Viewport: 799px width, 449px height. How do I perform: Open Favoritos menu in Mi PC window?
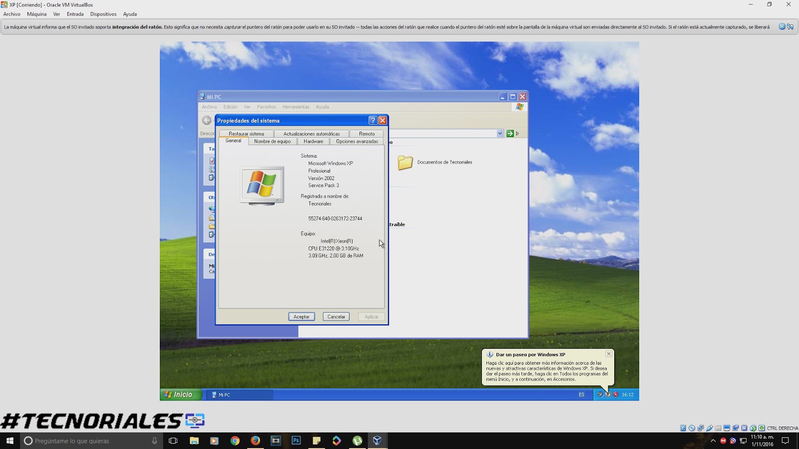[266, 107]
